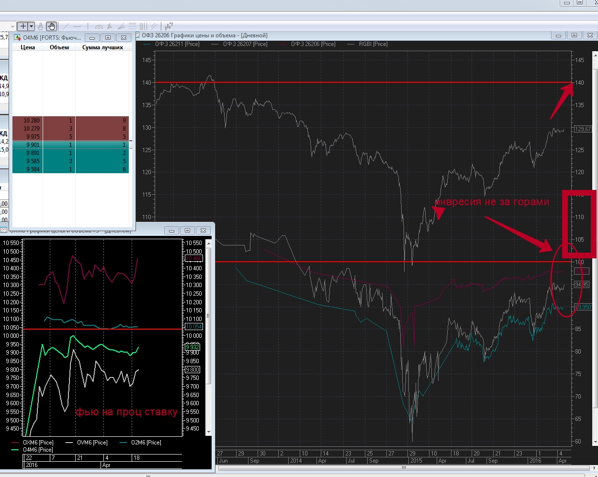The image size is (598, 477).
Task: Click the 94,95 price label on axis
Action: coord(582,285)
